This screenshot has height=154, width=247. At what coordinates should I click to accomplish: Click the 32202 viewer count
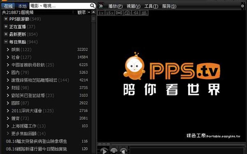[x=82, y=50]
